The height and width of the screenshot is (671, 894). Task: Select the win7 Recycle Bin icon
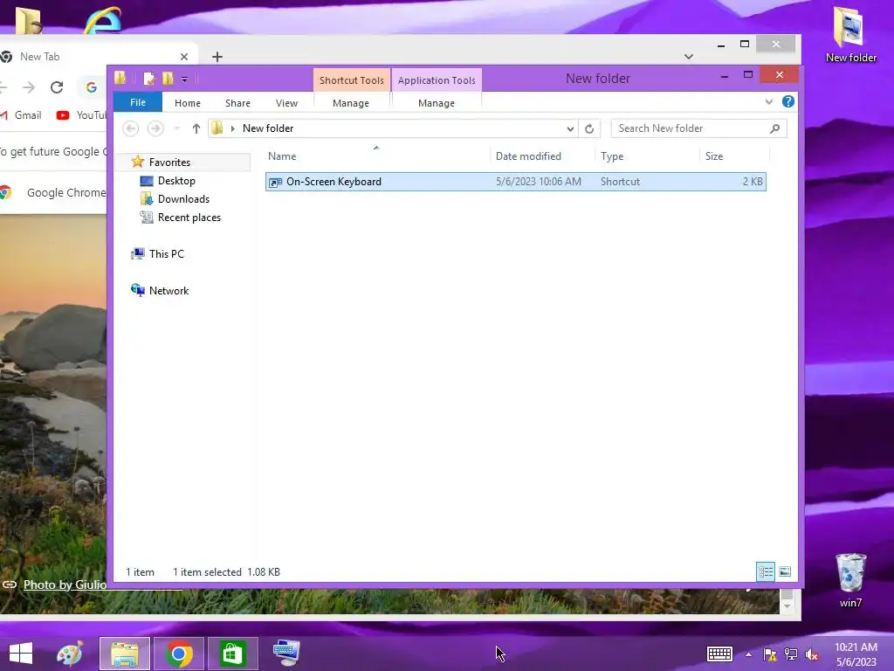point(850,580)
